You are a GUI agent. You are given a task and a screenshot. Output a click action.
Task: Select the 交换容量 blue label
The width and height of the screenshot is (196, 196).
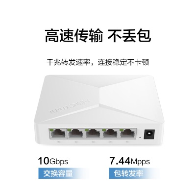(58, 173)
